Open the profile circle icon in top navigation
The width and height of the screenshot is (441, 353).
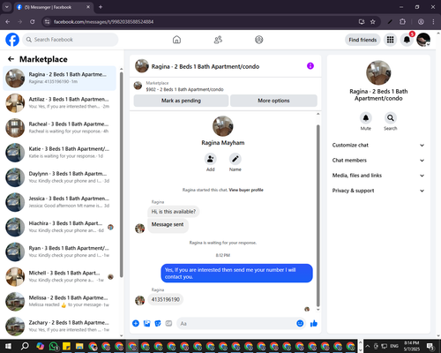(259, 40)
